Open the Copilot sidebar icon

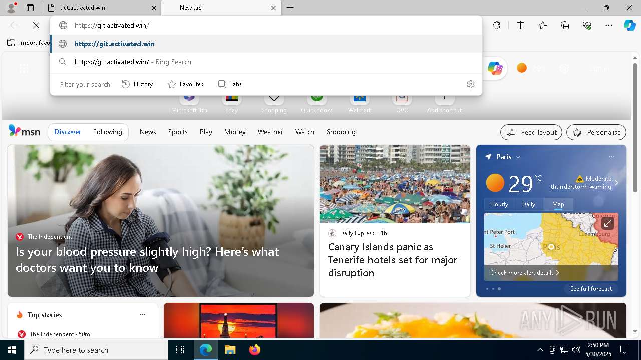pos(629,25)
